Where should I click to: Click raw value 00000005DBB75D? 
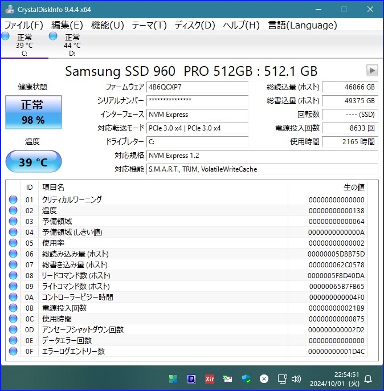click(x=336, y=254)
